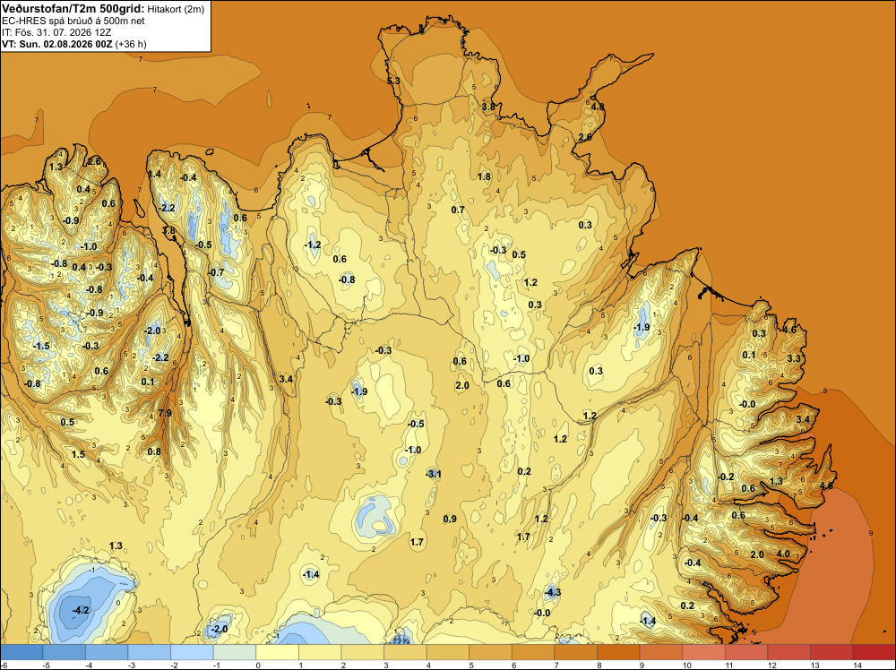Click legend swatch between 8 and 9

click(x=618, y=652)
